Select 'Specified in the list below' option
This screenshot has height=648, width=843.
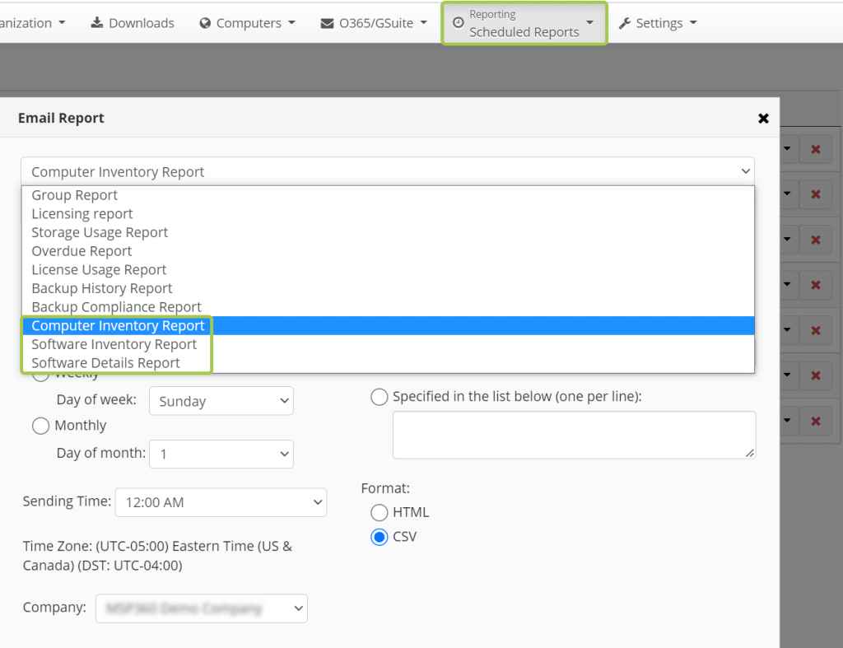[x=380, y=397]
